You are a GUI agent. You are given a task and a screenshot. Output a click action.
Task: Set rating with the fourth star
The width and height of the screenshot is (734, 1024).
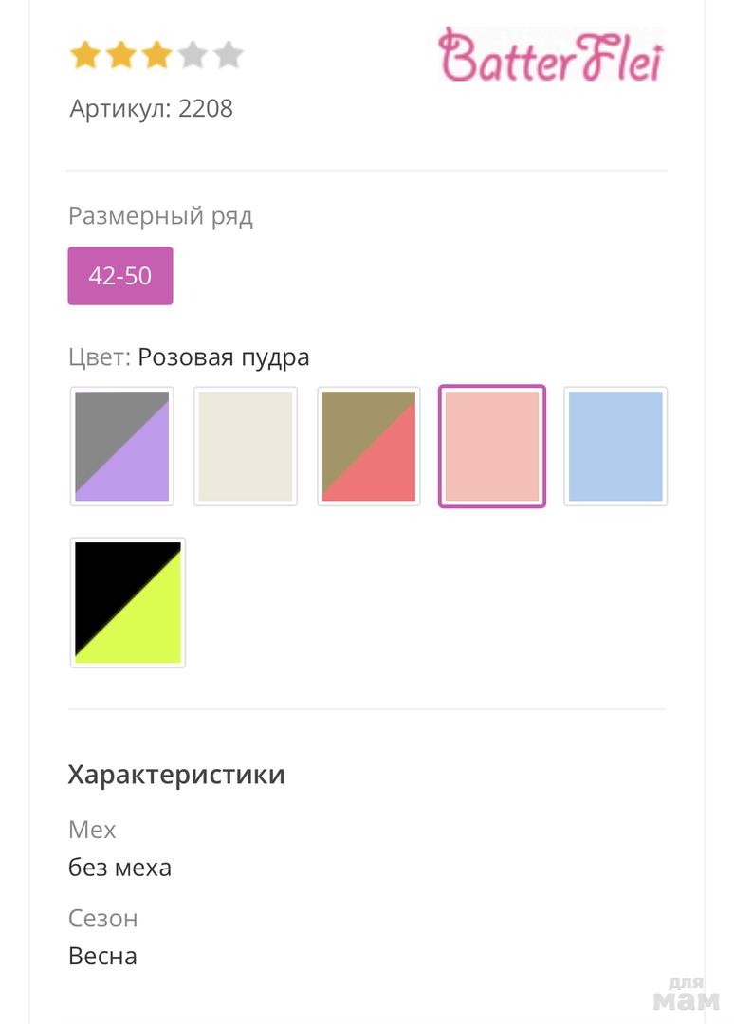193,55
